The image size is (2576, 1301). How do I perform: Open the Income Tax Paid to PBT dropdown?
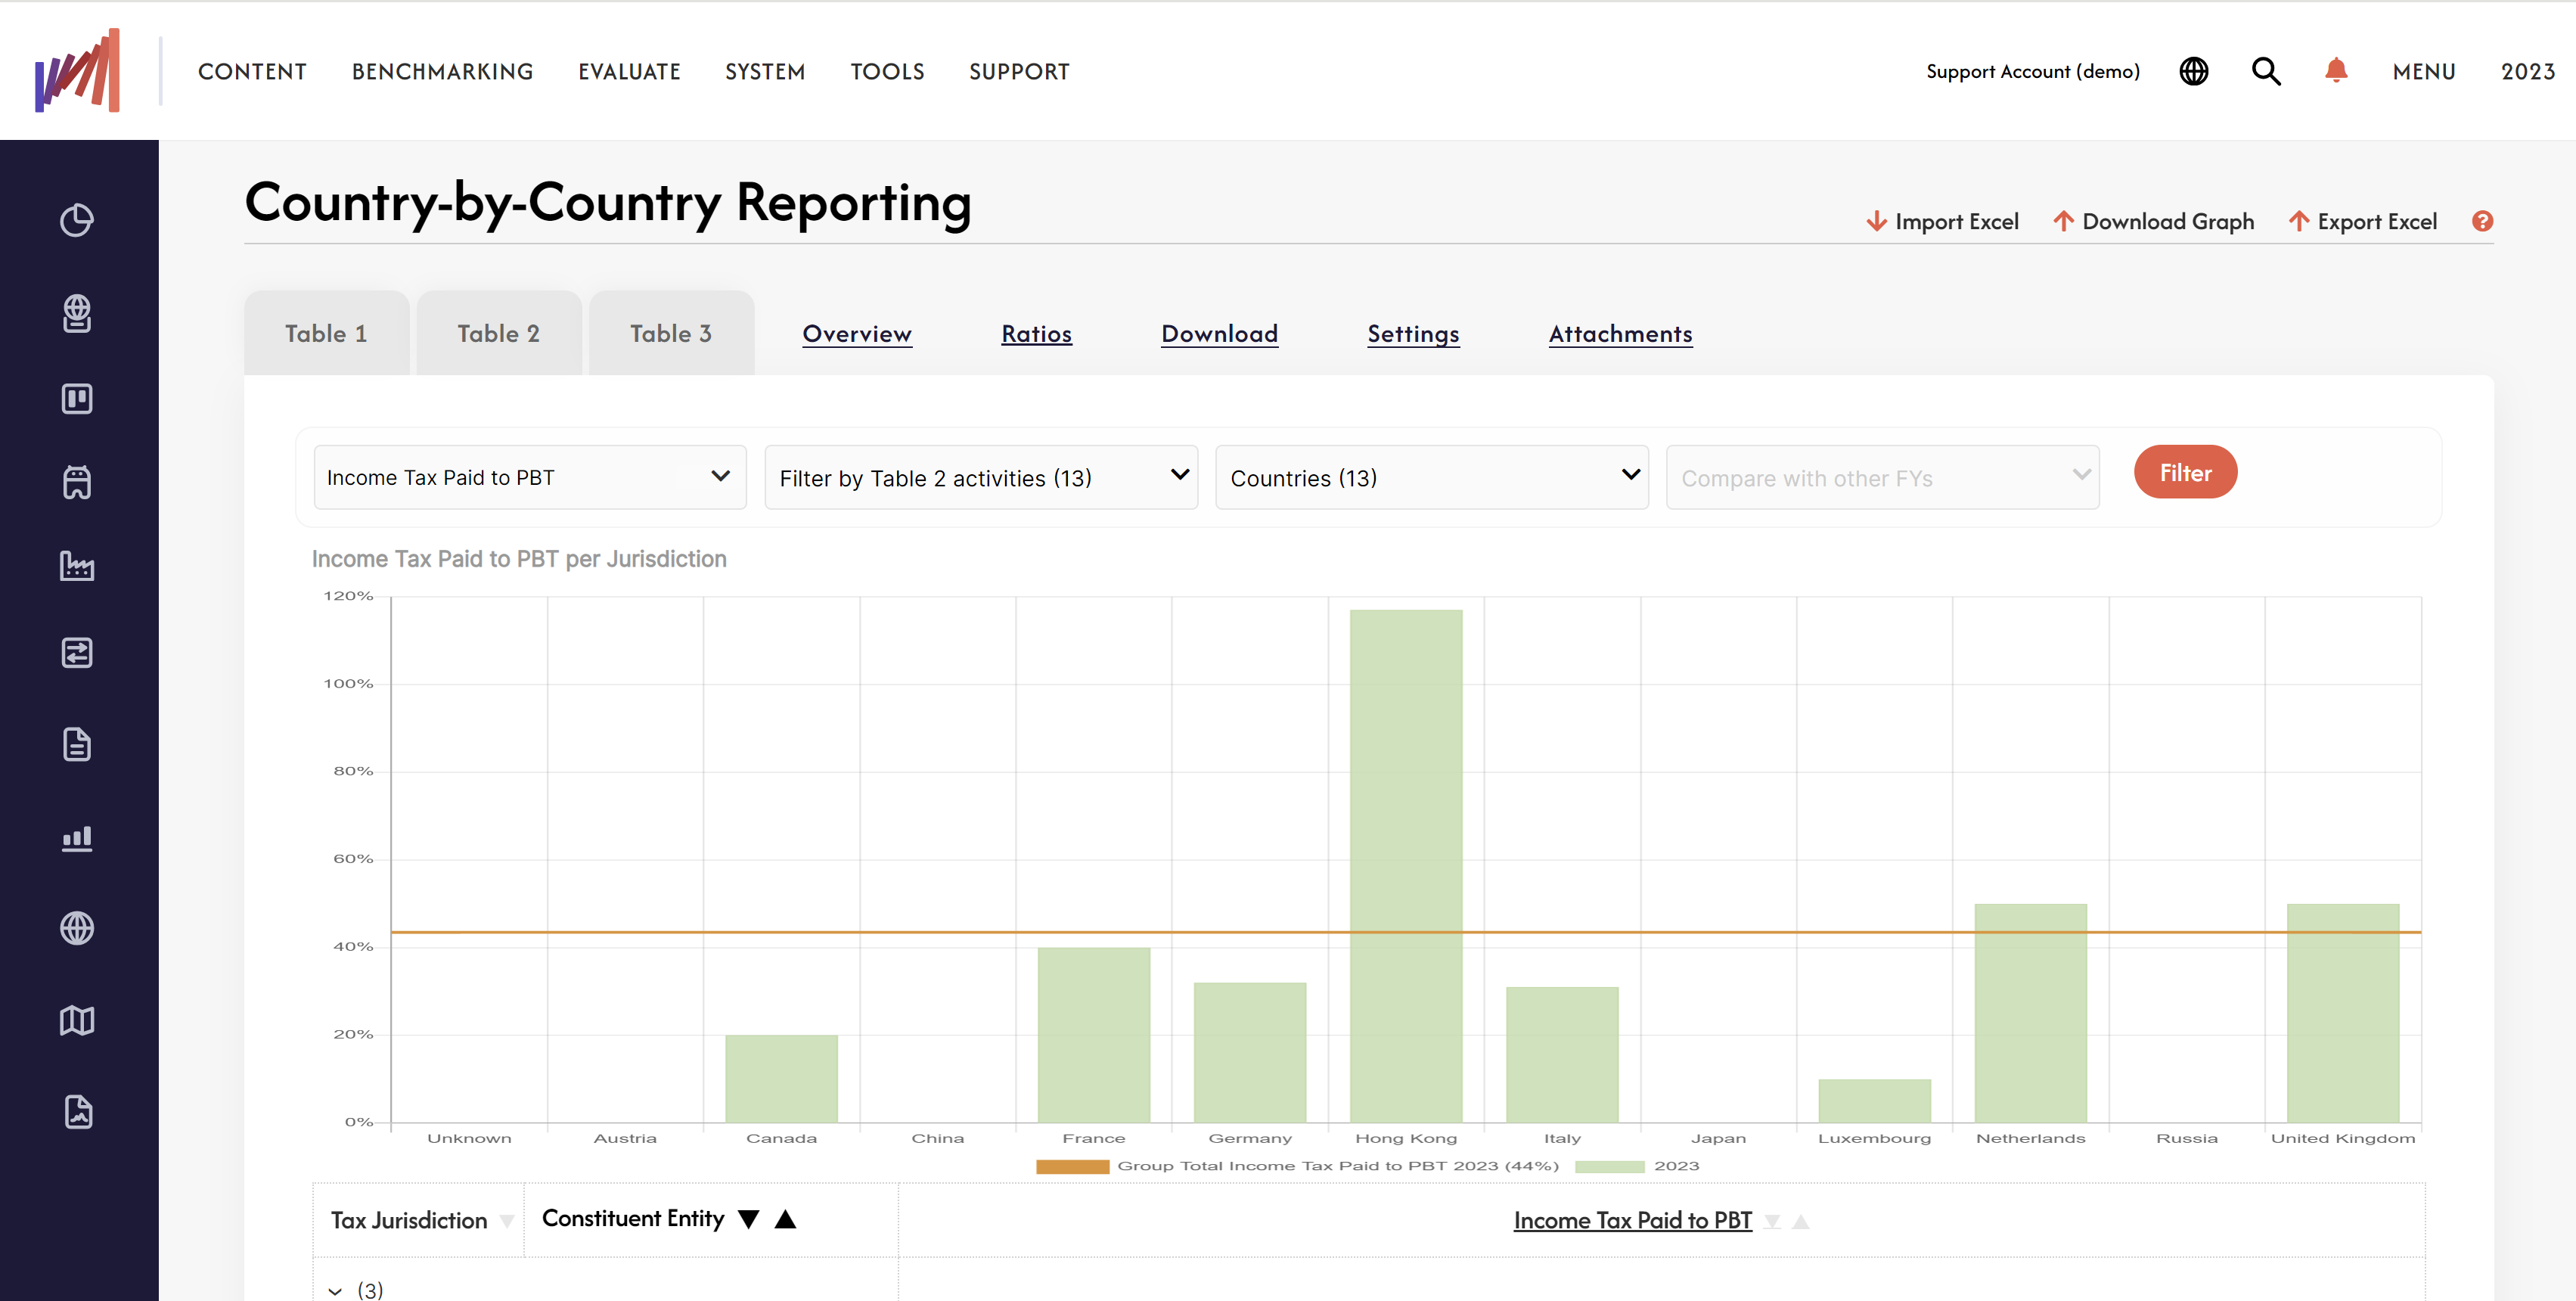[530, 477]
